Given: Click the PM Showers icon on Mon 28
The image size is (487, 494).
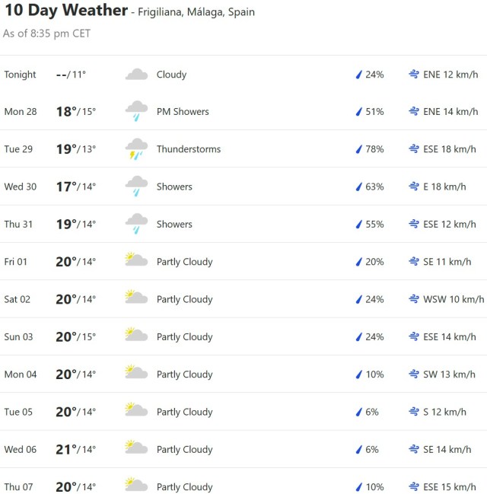Looking at the screenshot, I should pyautogui.click(x=136, y=112).
